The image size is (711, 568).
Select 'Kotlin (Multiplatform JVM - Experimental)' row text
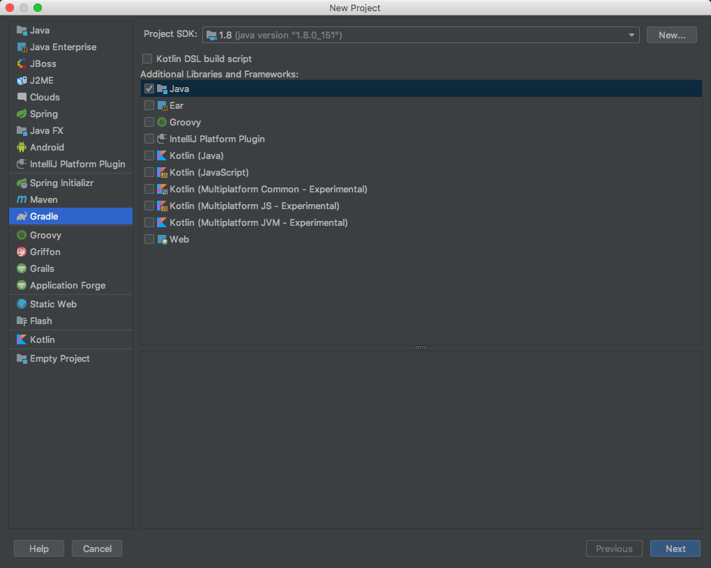[258, 223]
